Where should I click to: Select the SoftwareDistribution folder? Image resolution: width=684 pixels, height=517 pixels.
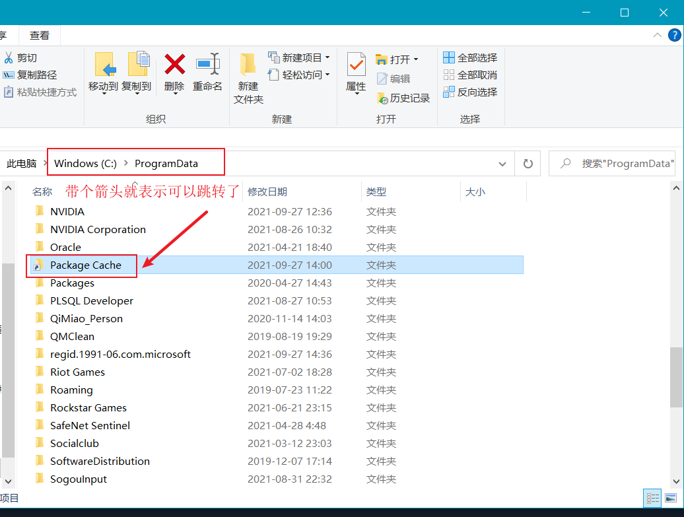(100, 462)
